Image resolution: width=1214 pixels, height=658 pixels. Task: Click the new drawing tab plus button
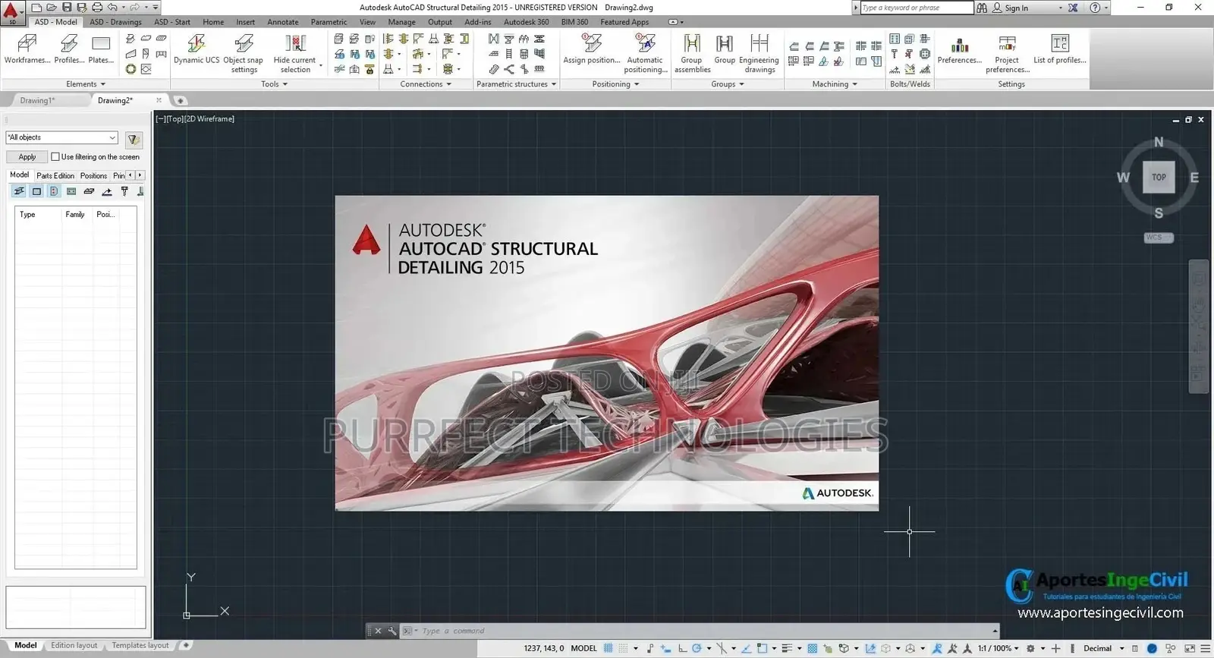click(180, 100)
